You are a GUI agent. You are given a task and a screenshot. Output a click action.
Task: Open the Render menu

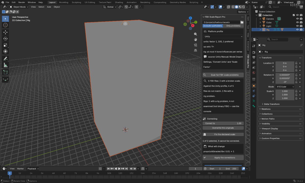click(x=22, y=2)
